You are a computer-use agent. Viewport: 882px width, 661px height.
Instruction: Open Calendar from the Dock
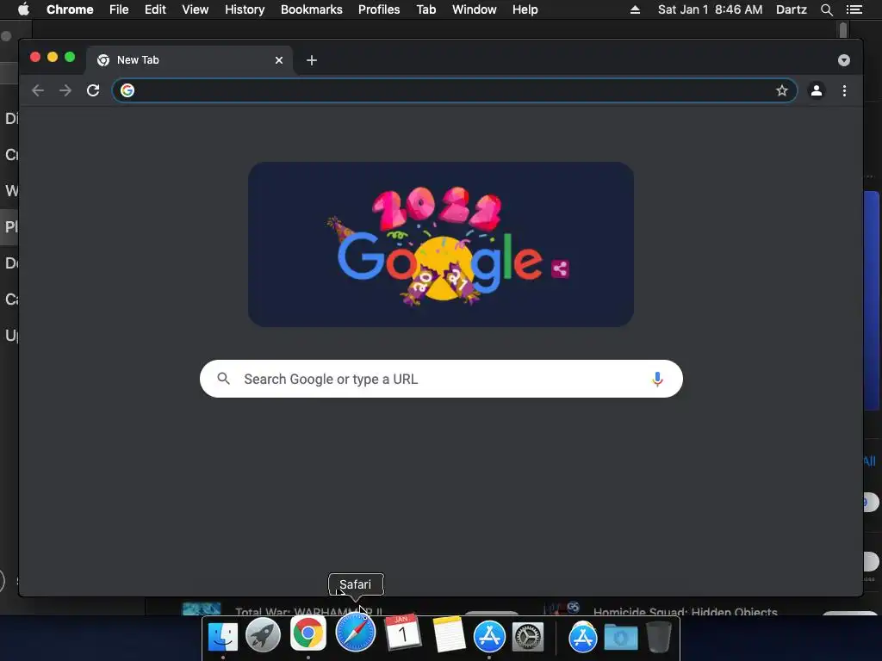402,633
